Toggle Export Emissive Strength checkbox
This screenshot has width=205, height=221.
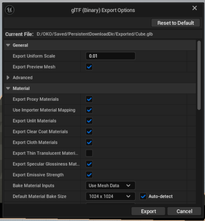[x=89, y=175]
